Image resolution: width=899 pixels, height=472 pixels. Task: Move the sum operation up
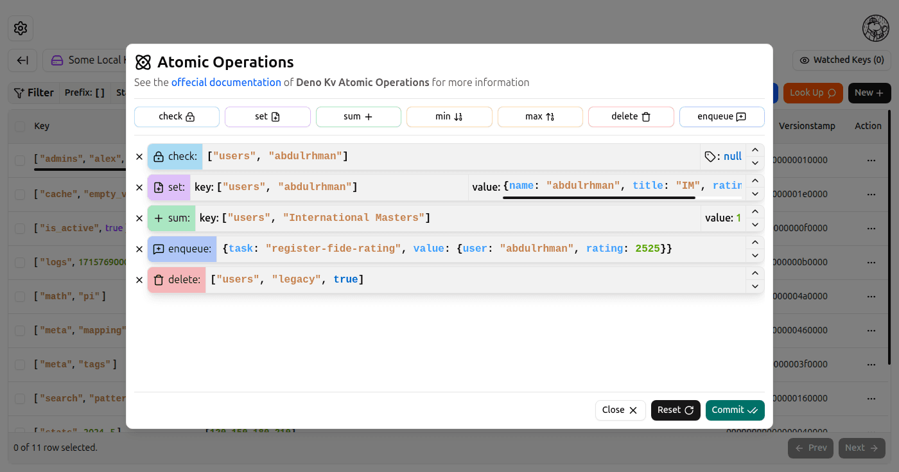point(755,212)
